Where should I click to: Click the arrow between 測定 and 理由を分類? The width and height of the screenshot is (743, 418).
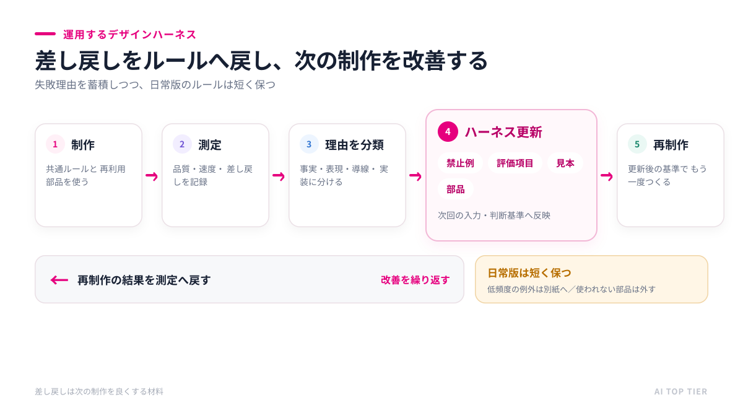click(279, 176)
